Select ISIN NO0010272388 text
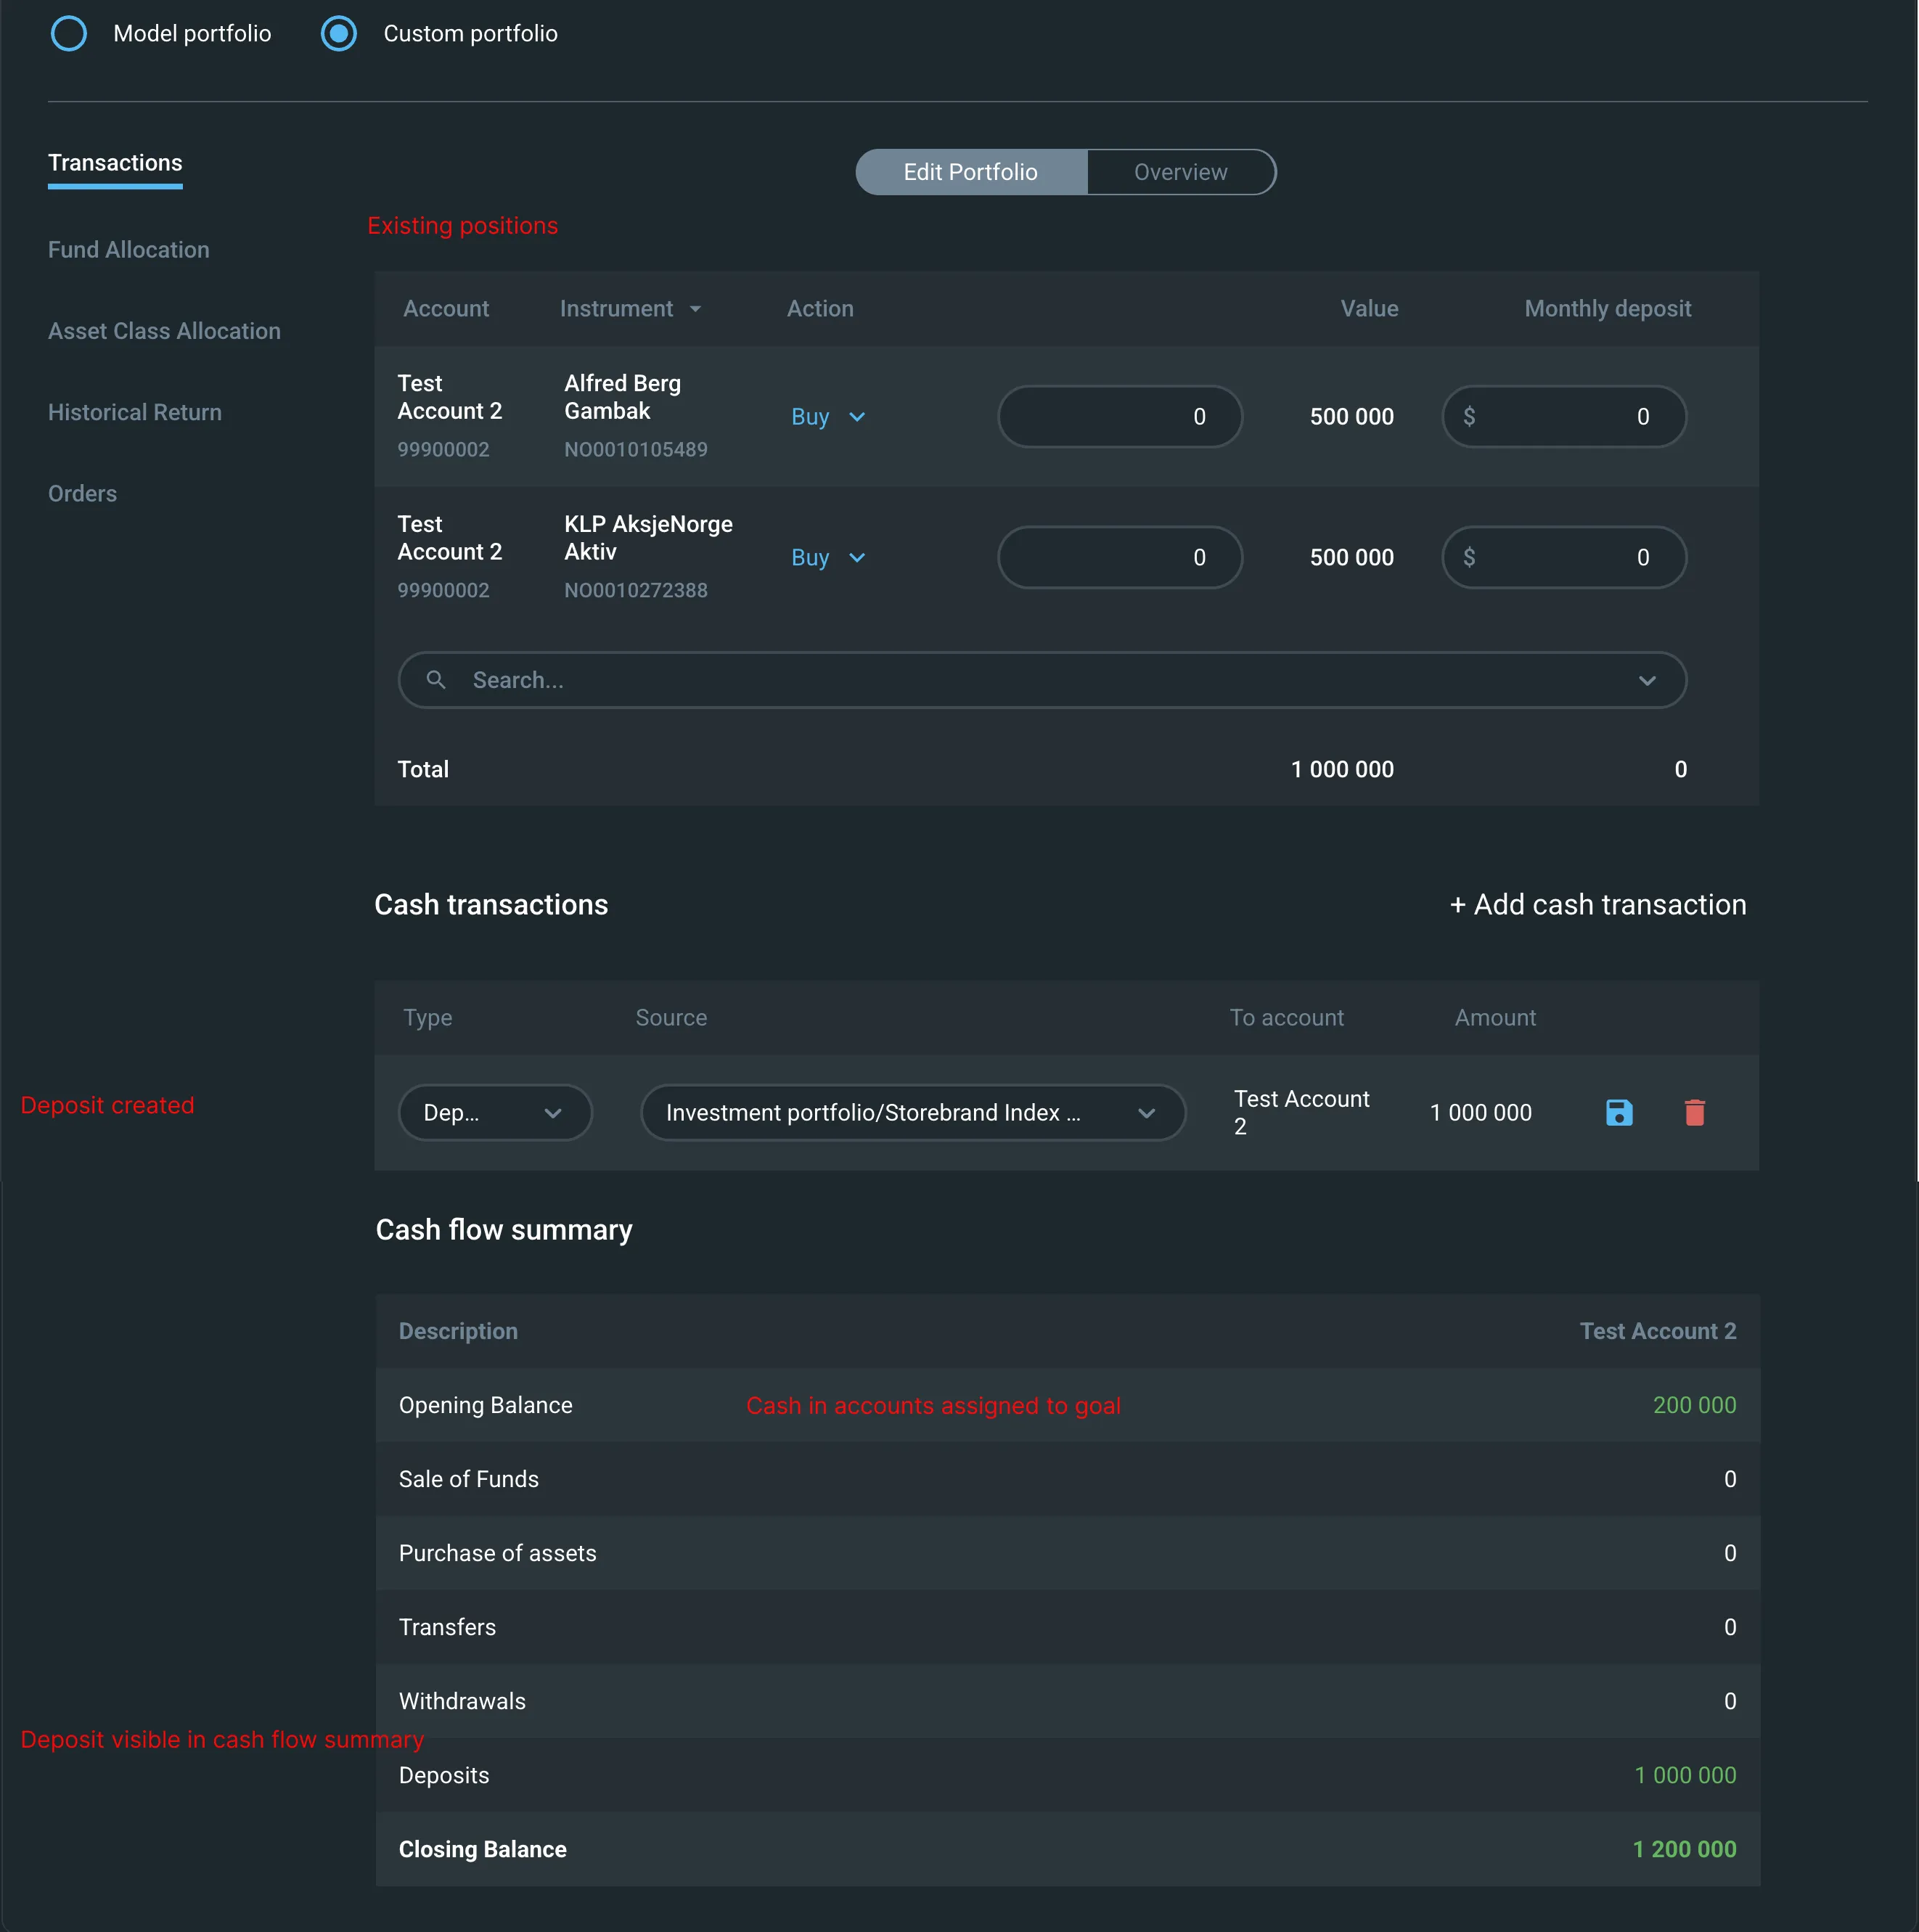The width and height of the screenshot is (1919, 1932). click(x=636, y=591)
